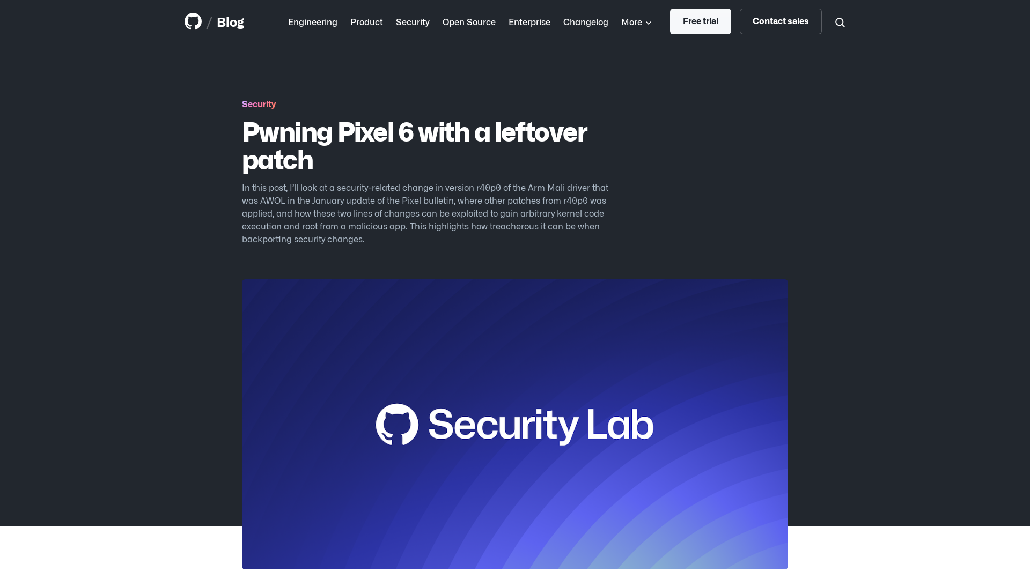Screen dimensions: 1030x579
Task: Click the Contact sales button
Action: tap(781, 21)
